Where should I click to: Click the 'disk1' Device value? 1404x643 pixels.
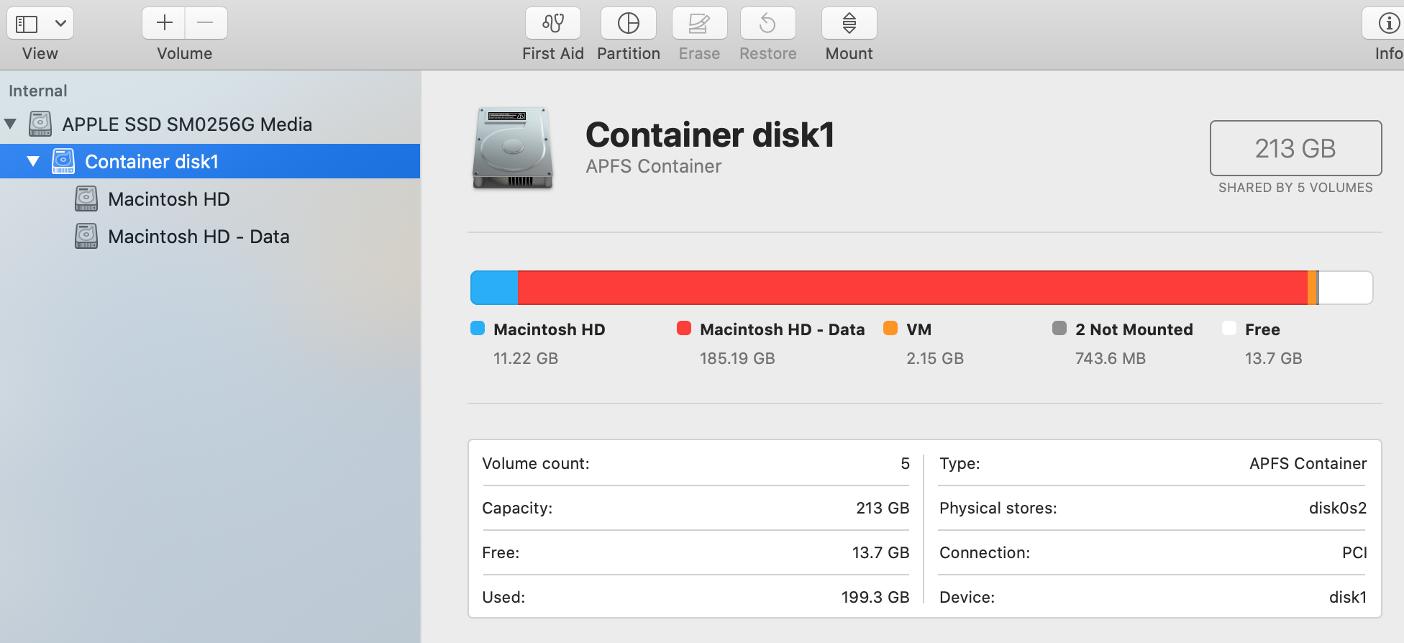coord(1348,597)
